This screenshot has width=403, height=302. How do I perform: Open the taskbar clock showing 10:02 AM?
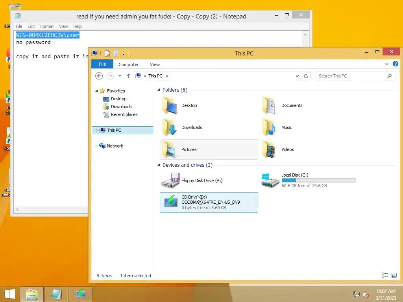386,294
